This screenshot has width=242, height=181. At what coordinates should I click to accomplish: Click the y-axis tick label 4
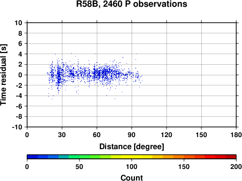(x=20, y=54)
